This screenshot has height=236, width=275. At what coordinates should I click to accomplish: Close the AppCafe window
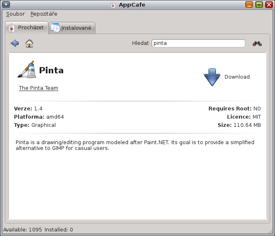click(269, 5)
